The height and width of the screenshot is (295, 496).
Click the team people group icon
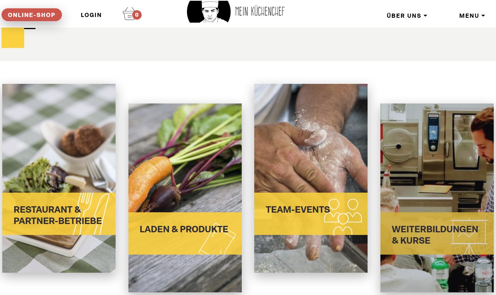click(x=343, y=216)
